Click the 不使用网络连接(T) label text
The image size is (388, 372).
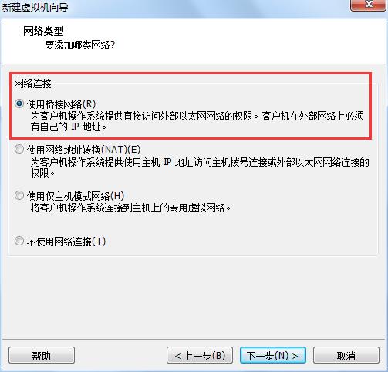(x=66, y=242)
